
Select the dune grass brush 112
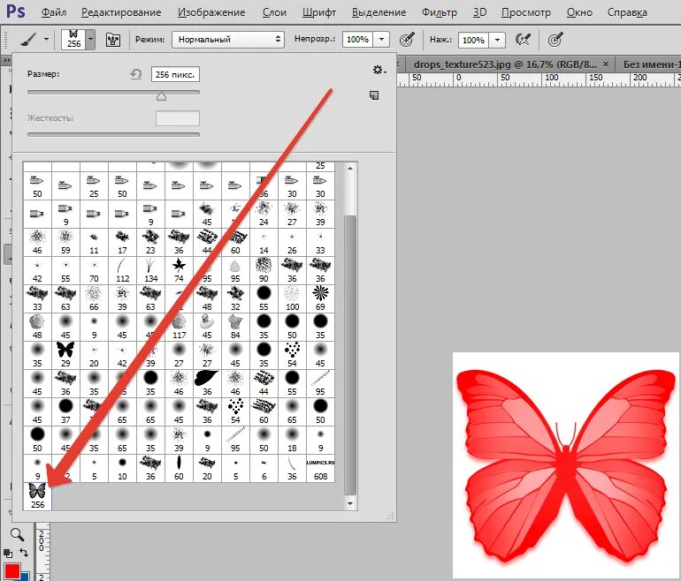[x=122, y=269]
